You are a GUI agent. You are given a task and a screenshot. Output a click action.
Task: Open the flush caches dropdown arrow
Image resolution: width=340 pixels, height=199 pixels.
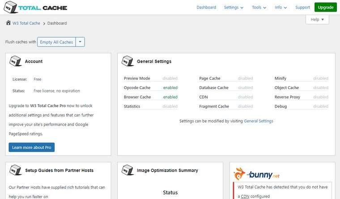click(80, 42)
